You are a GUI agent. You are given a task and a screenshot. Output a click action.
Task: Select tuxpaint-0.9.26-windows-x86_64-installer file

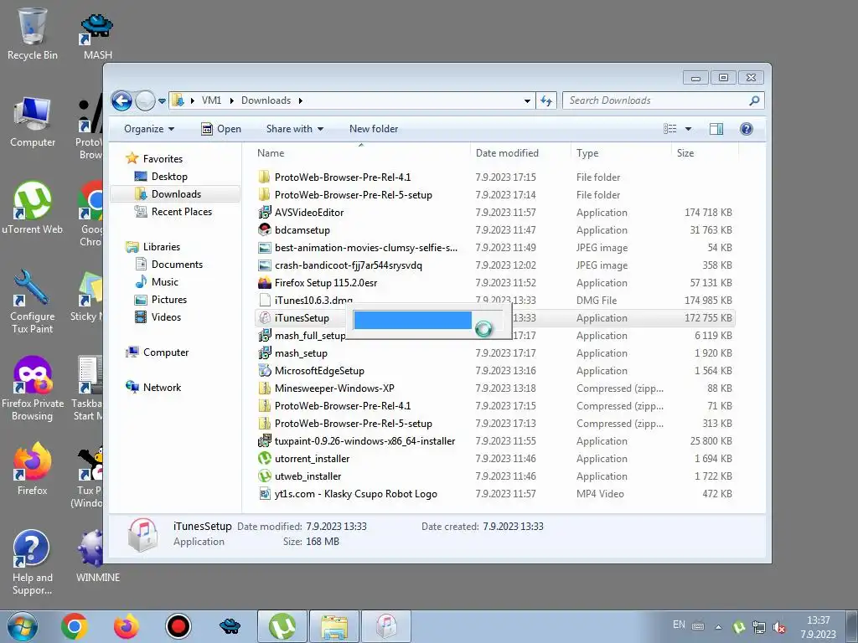pos(364,441)
